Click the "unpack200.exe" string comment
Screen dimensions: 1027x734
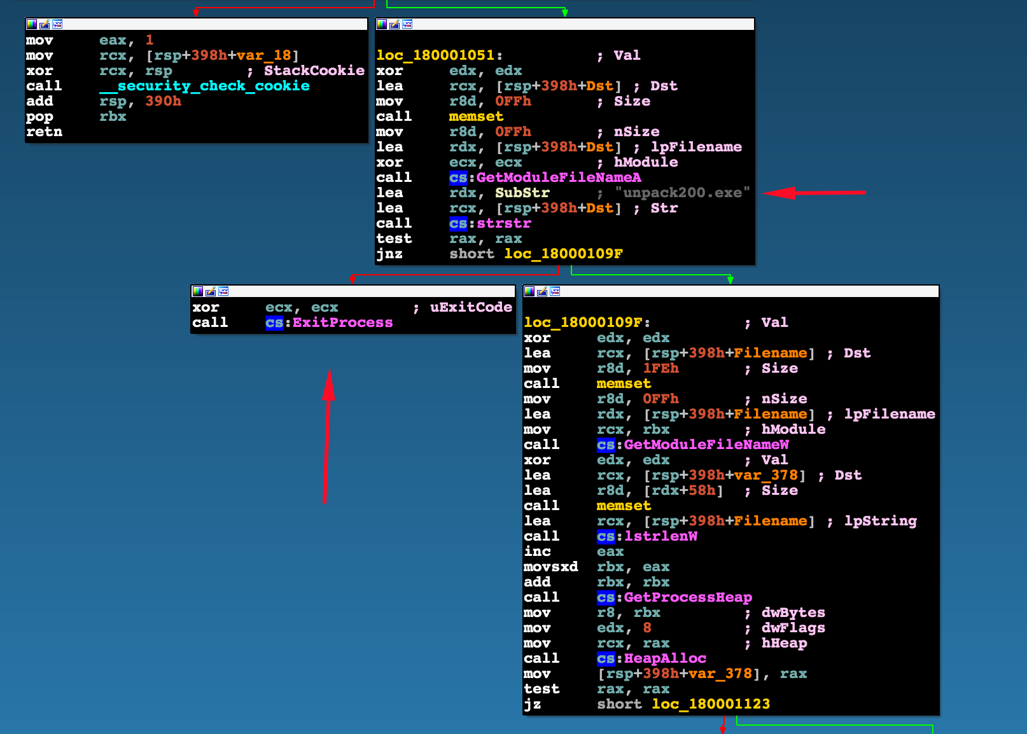pos(683,193)
